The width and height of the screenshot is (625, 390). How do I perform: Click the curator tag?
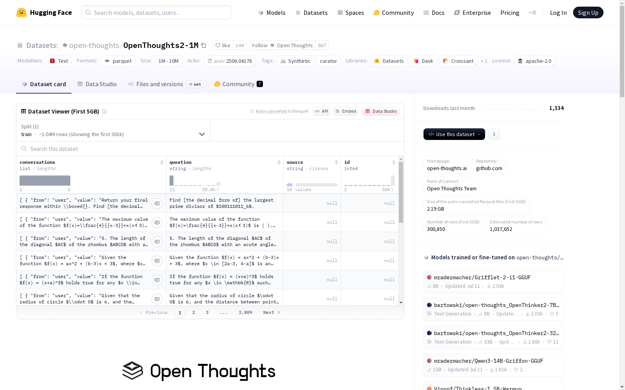[328, 61]
